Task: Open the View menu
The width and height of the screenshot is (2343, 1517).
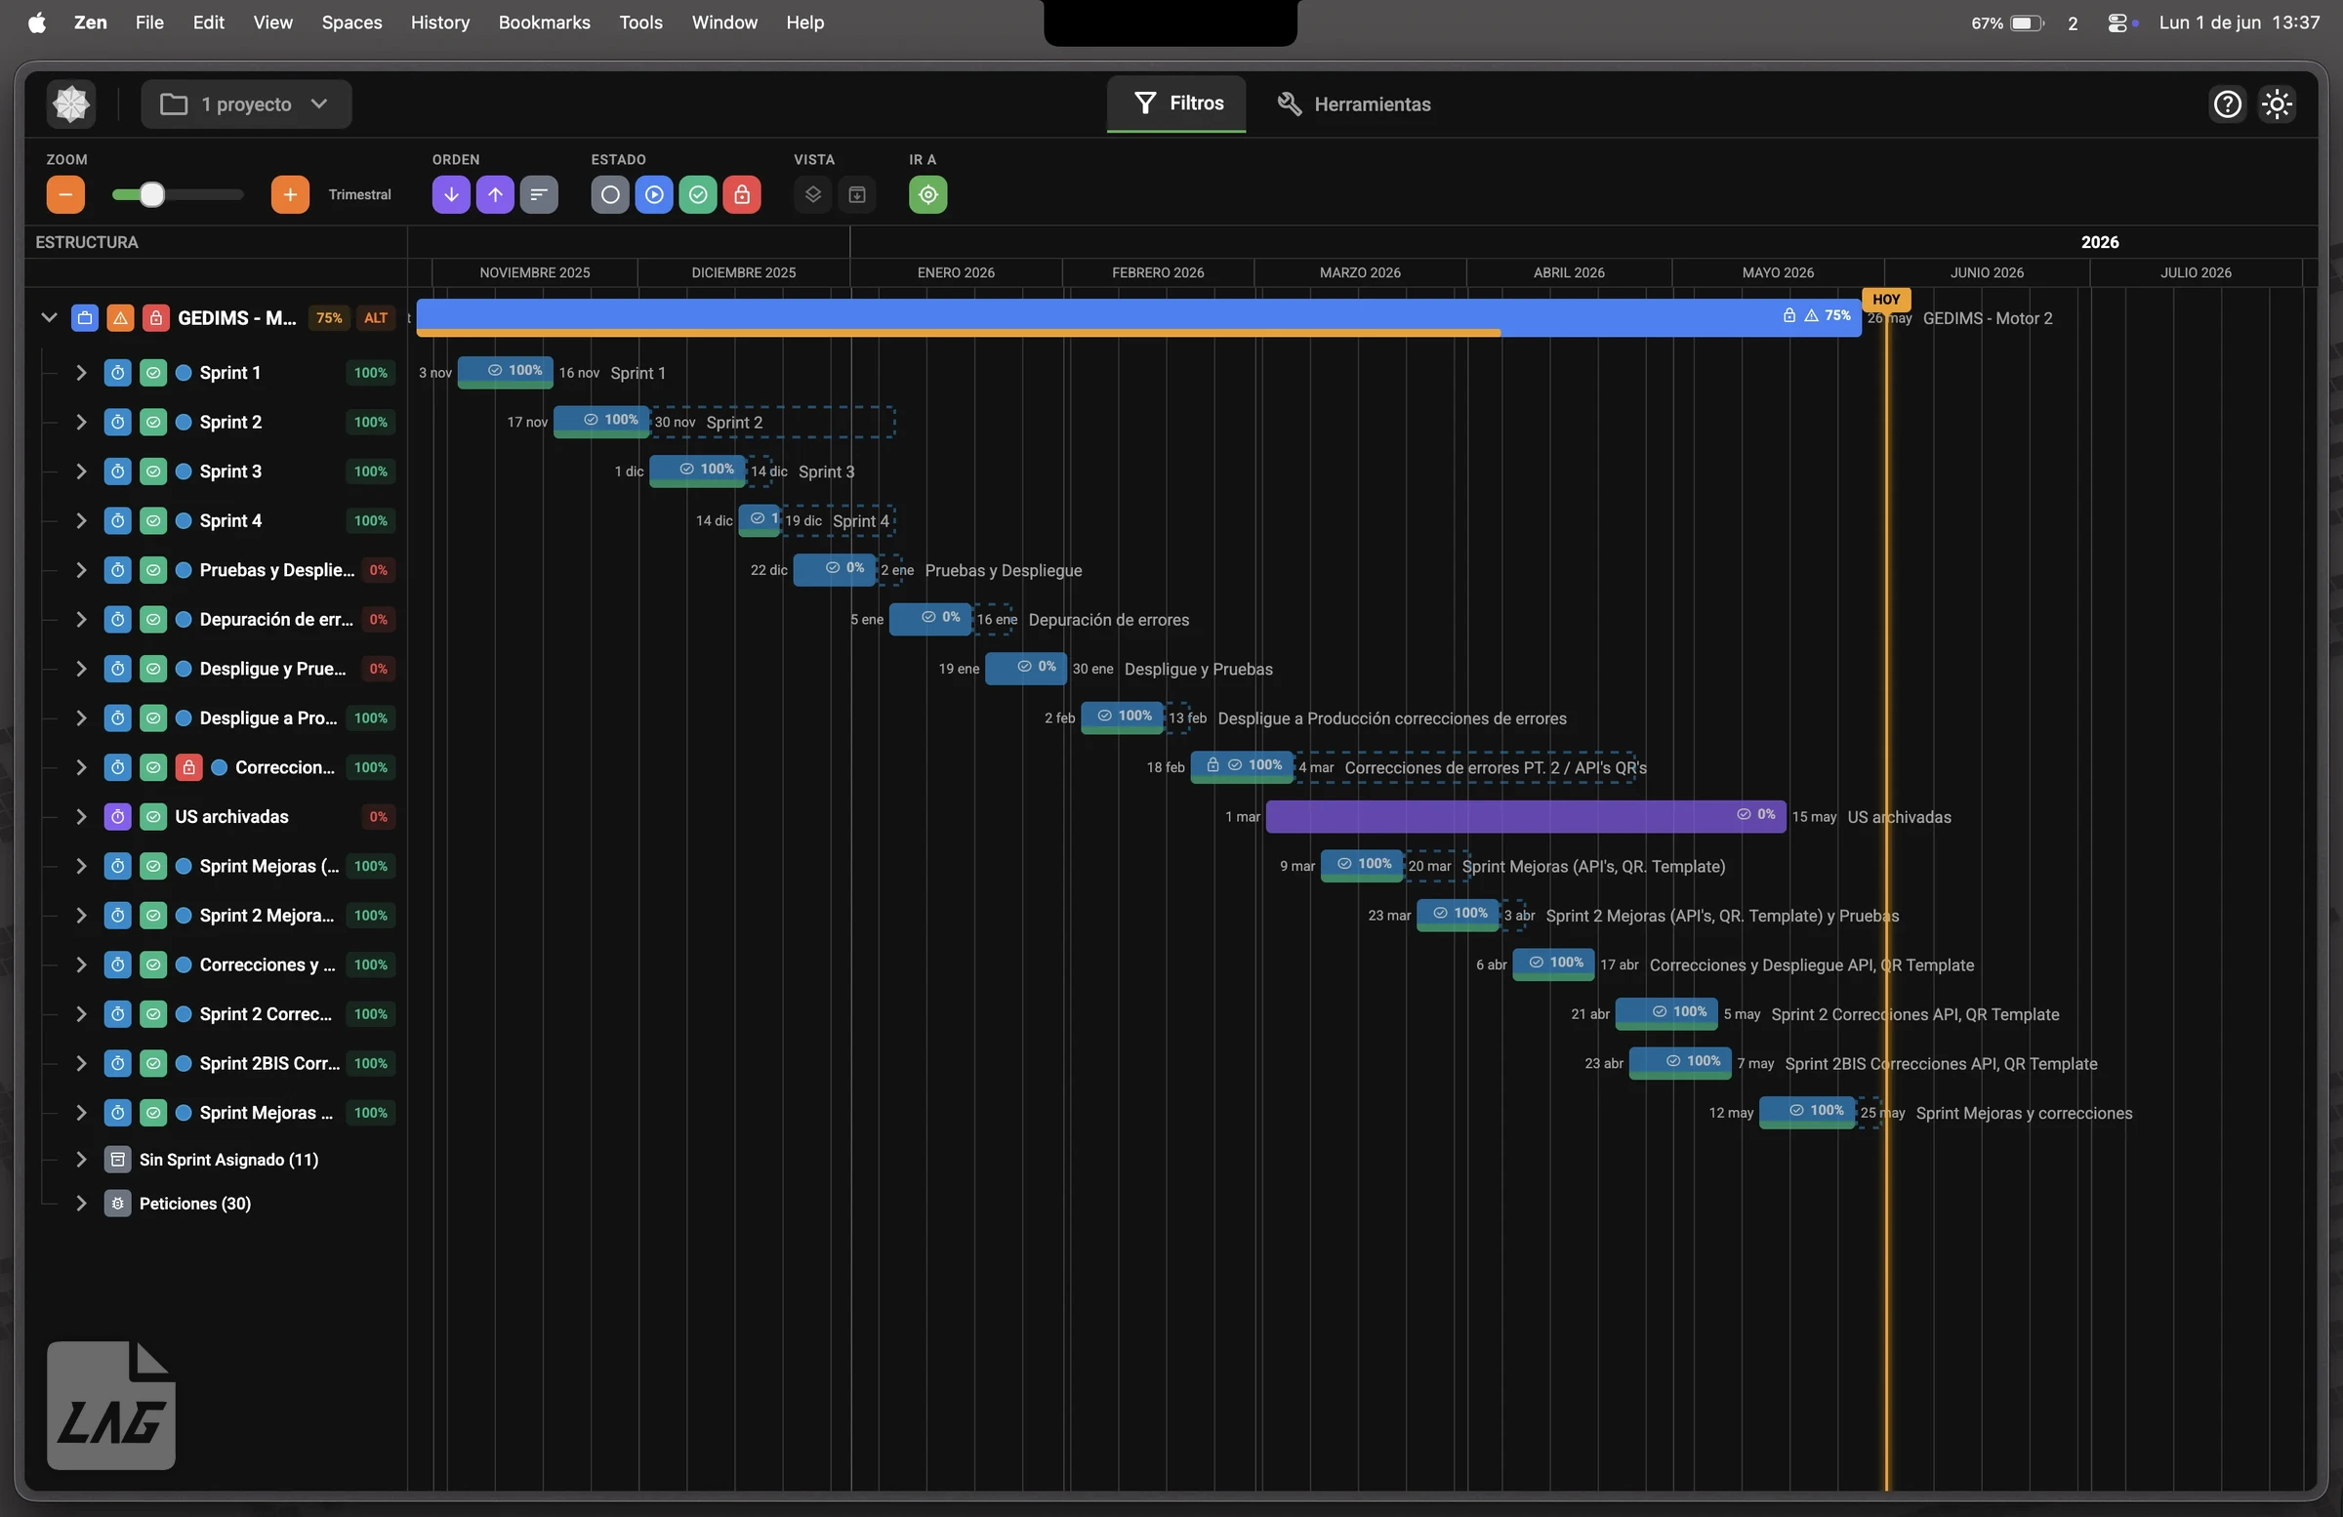Action: pos(272,22)
